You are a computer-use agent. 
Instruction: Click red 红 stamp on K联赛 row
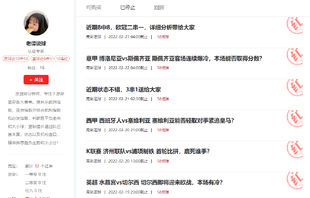tap(295, 149)
